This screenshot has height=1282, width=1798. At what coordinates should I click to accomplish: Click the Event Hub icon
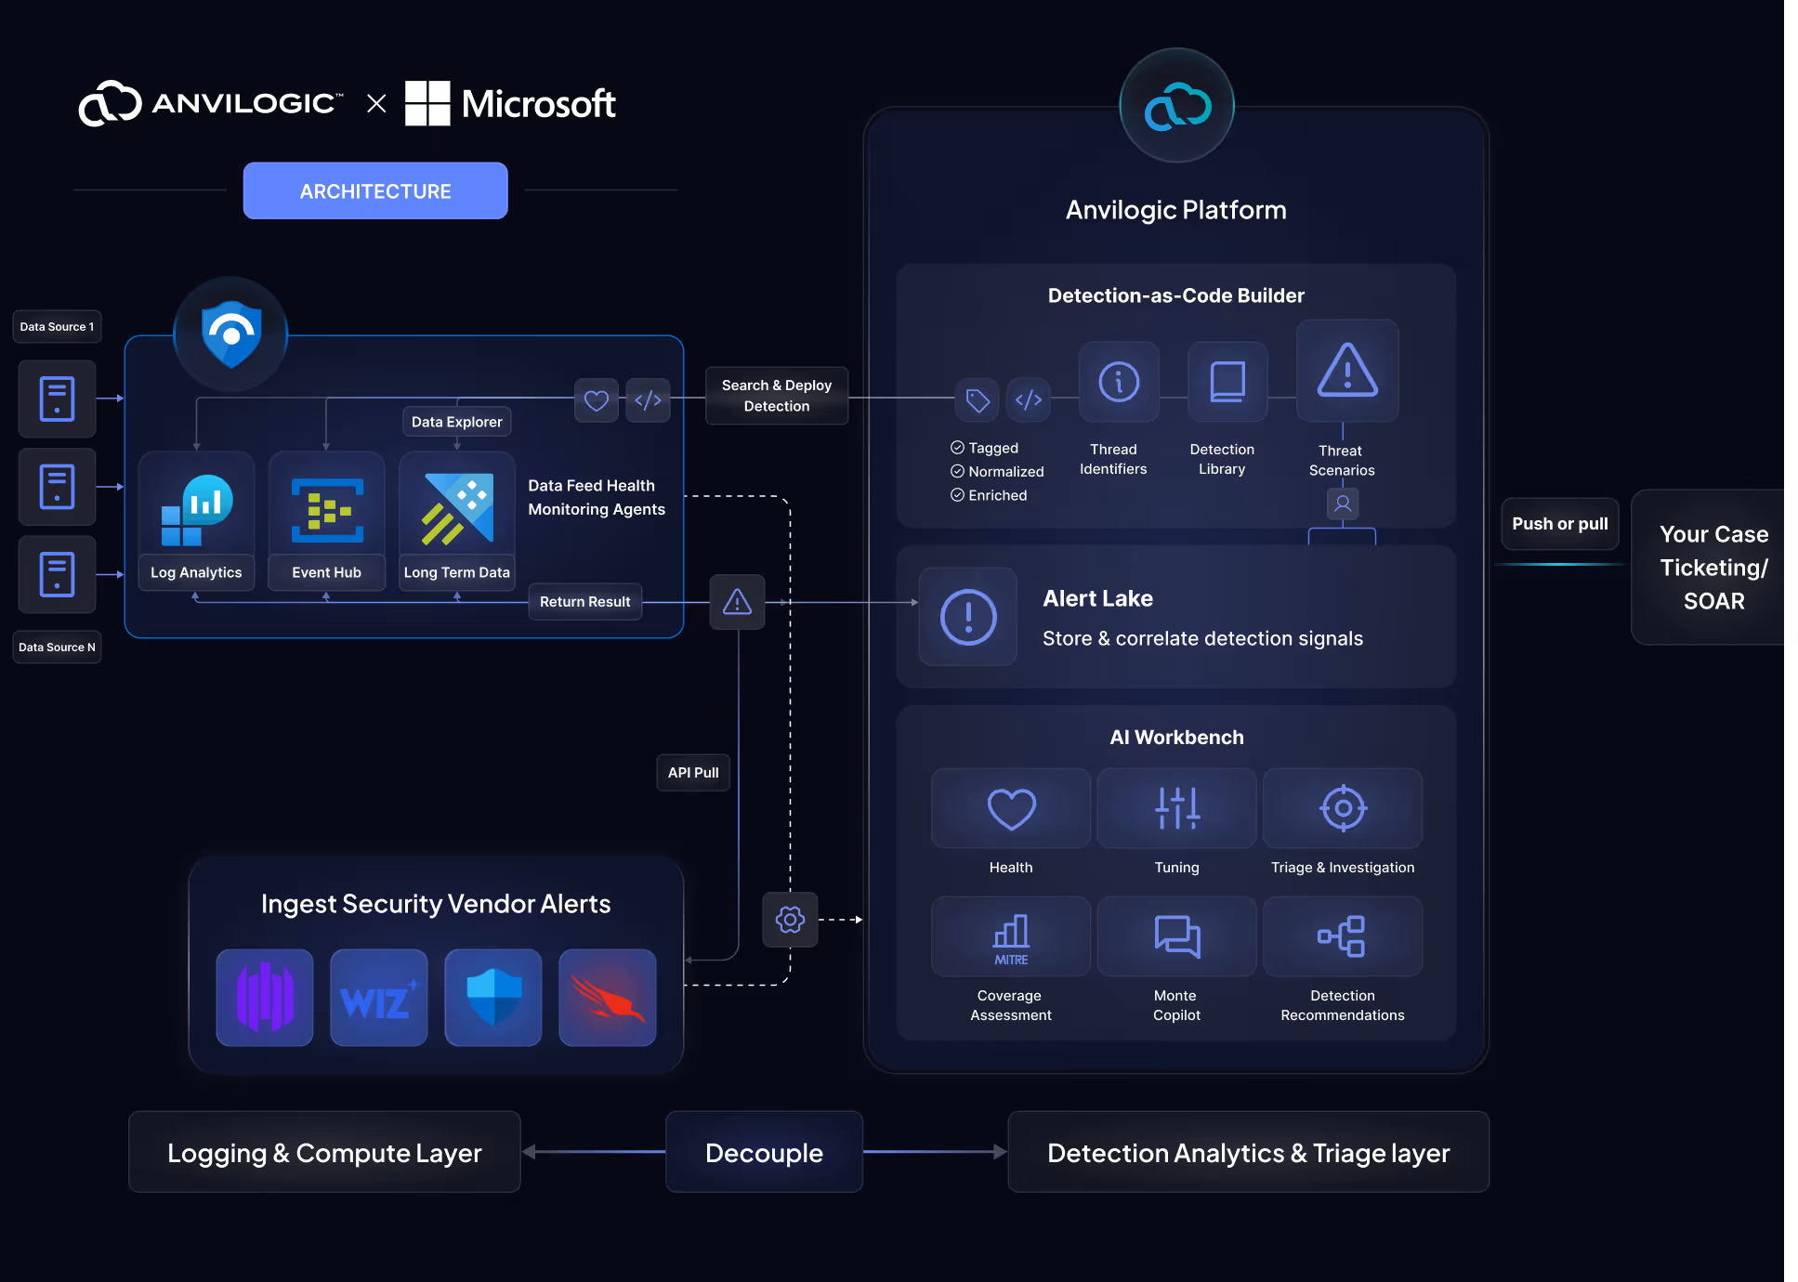326,510
